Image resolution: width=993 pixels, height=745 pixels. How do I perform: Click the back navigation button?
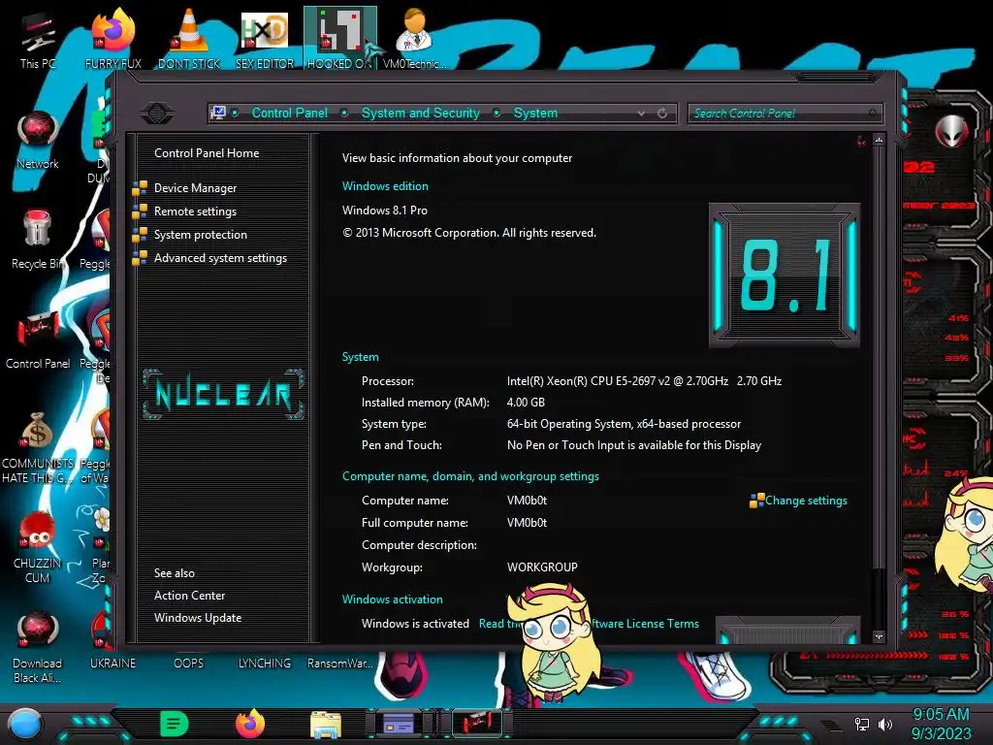coord(157,113)
